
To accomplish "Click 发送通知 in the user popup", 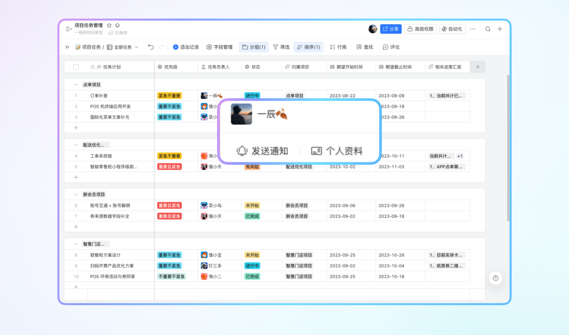I will (262, 151).
